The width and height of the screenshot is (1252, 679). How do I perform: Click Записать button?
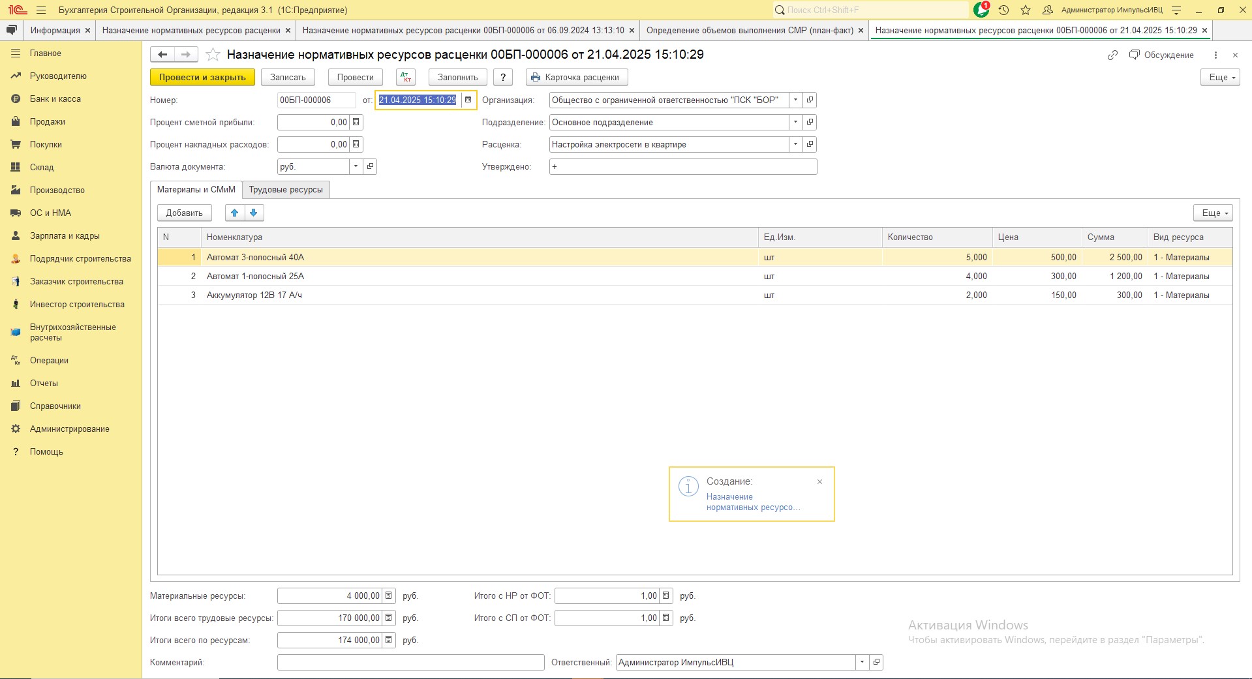(288, 77)
